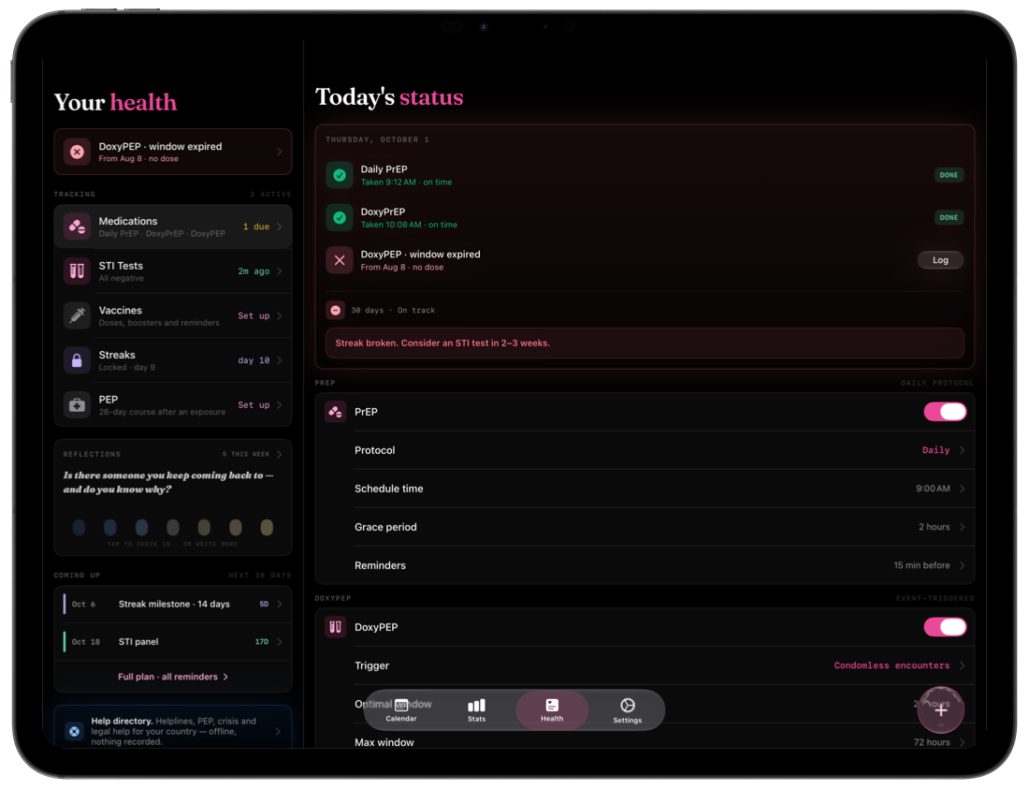Screen dimensions: 1029x789
Task: Expand the Reflections this-week chevron
Action: click(280, 454)
